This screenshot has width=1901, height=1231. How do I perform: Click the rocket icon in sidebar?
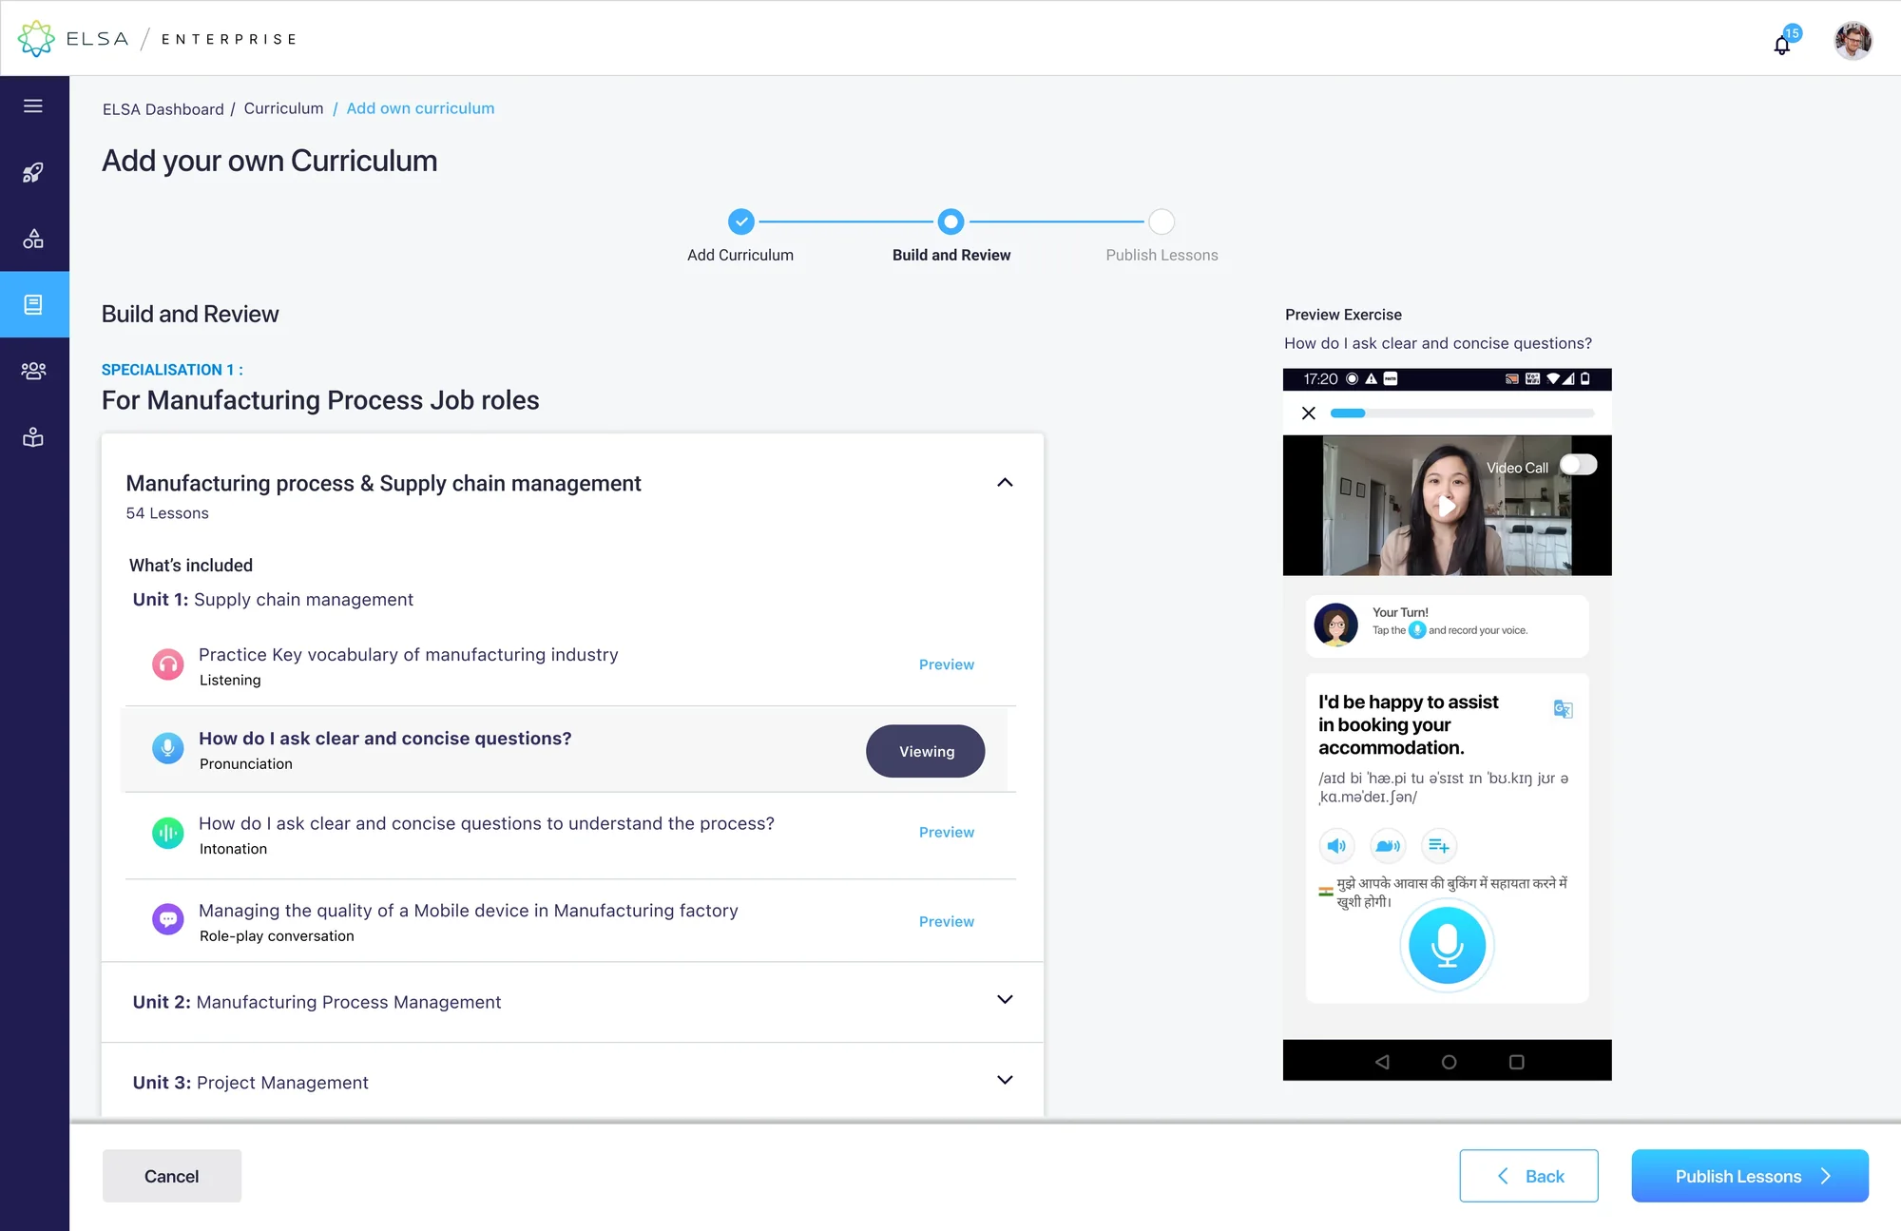33,172
